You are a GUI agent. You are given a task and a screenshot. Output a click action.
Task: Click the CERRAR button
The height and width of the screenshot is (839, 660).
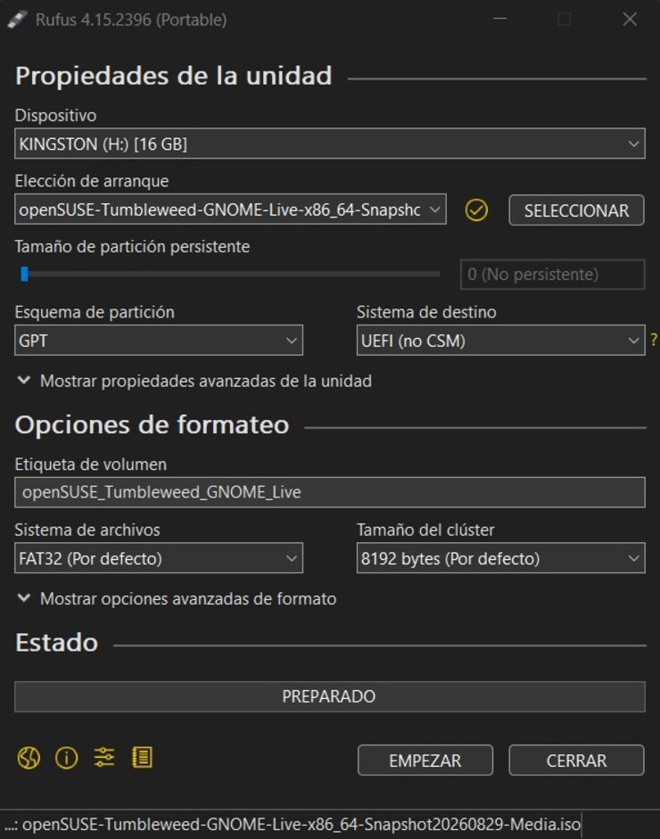[576, 761]
